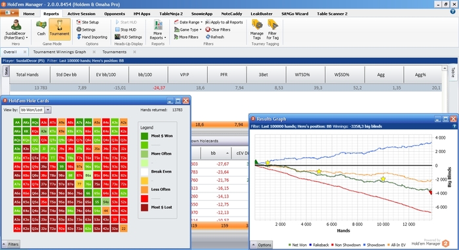Image resolution: width=459 pixels, height=250 pixels.
Task: Refresh the report data
Action: pos(214,37)
